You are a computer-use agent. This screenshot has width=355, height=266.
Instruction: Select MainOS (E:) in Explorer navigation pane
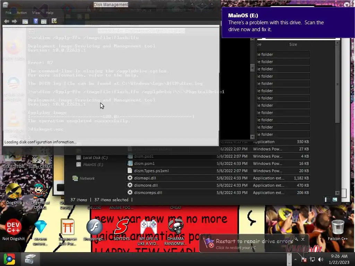[x=93, y=165]
